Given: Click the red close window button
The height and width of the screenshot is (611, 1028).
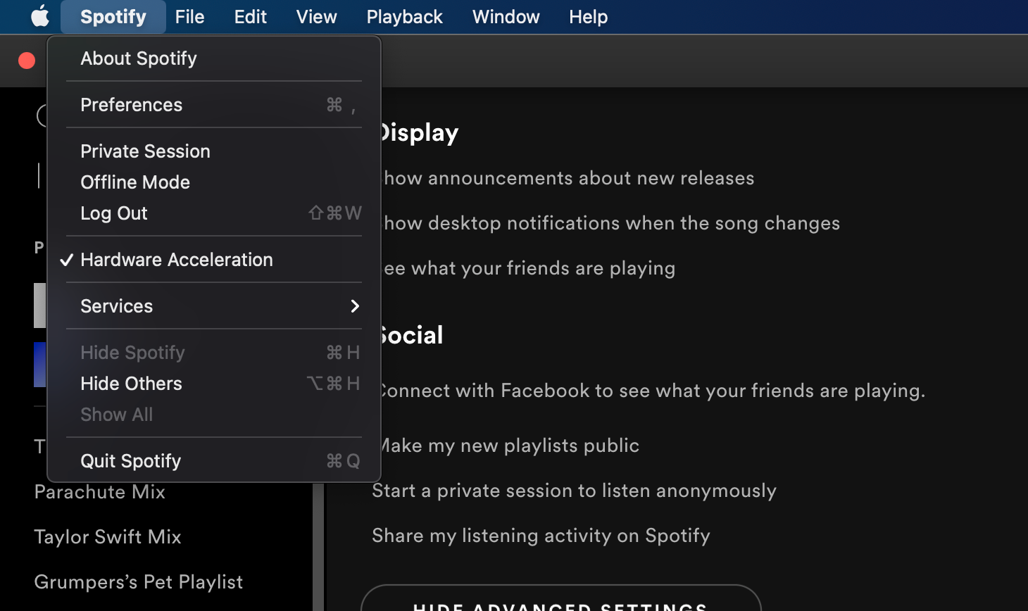Looking at the screenshot, I should click(27, 61).
